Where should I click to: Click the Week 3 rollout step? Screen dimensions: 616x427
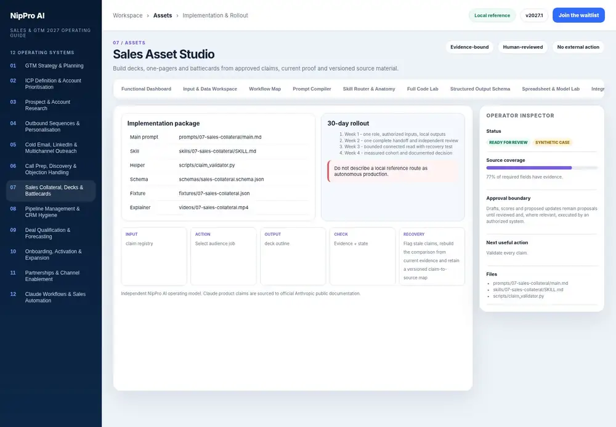(395, 147)
